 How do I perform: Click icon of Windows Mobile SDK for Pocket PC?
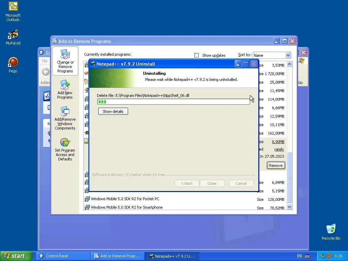point(87,199)
